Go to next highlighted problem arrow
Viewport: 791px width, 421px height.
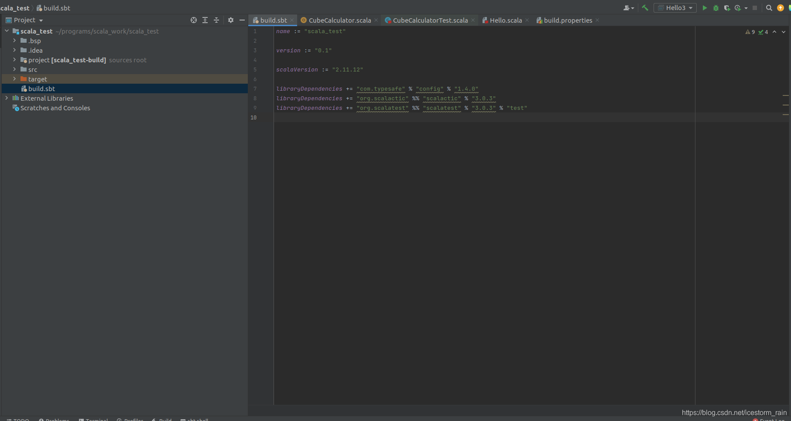(784, 32)
